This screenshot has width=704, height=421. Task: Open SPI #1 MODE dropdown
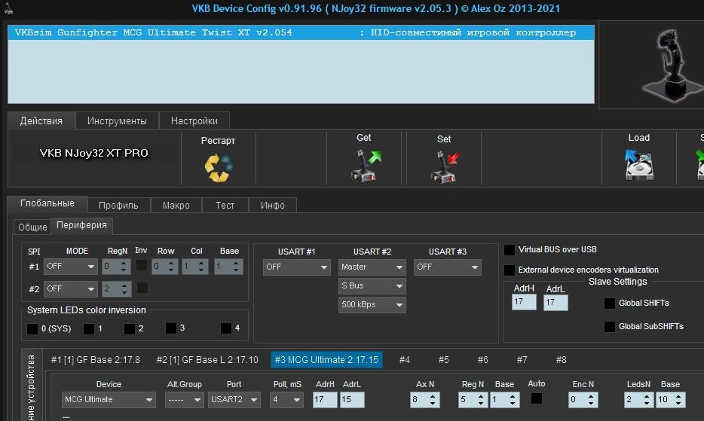[71, 267]
